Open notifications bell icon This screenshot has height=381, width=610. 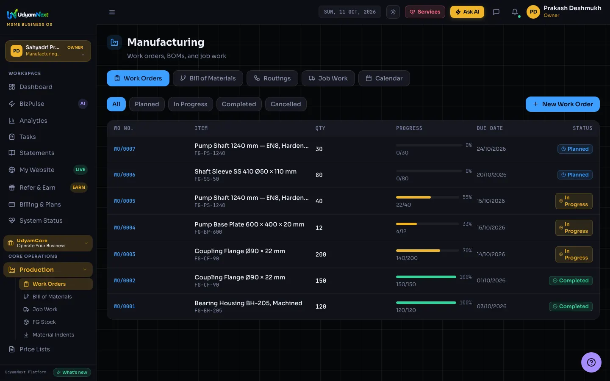[515, 12]
